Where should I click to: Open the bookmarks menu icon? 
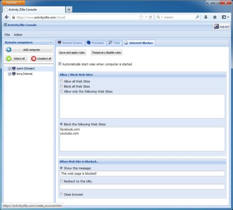pos(225,17)
